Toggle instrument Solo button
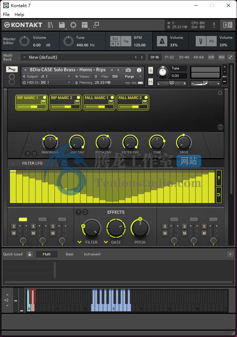Screen dimensions: 237x337 (151, 70)
